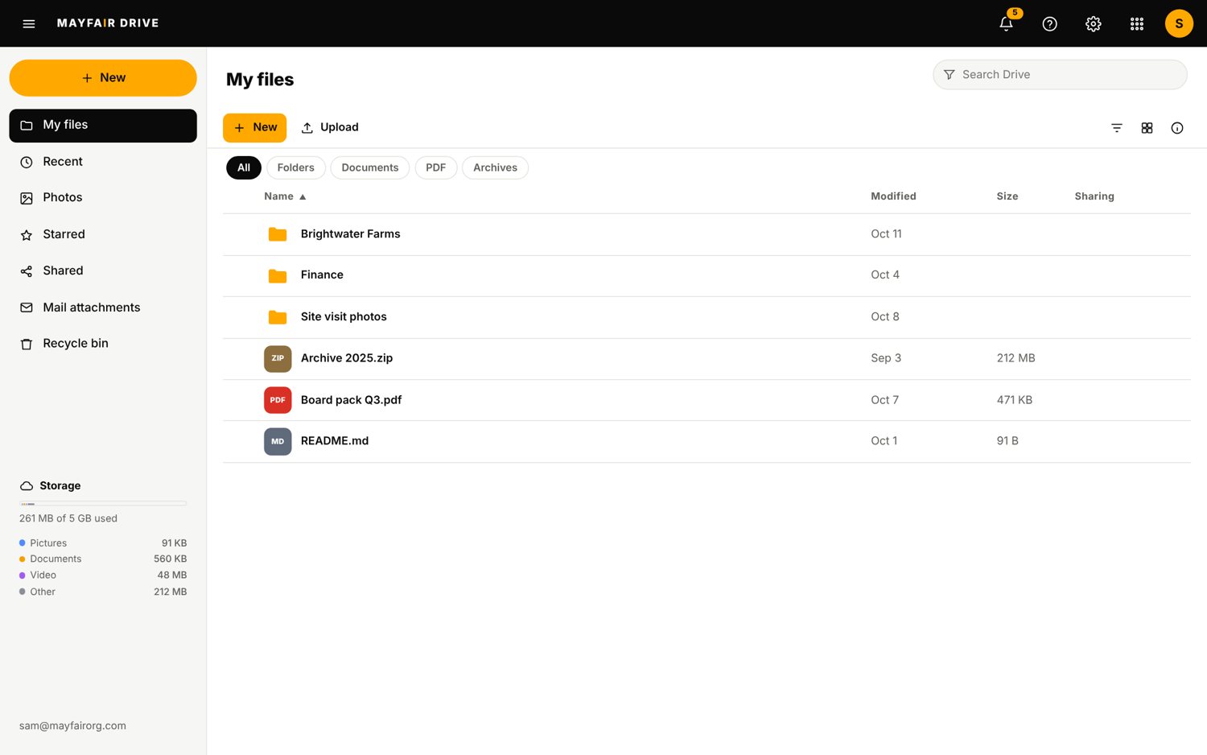
Task: Open Mail attachments in the sidebar
Action: point(103,307)
